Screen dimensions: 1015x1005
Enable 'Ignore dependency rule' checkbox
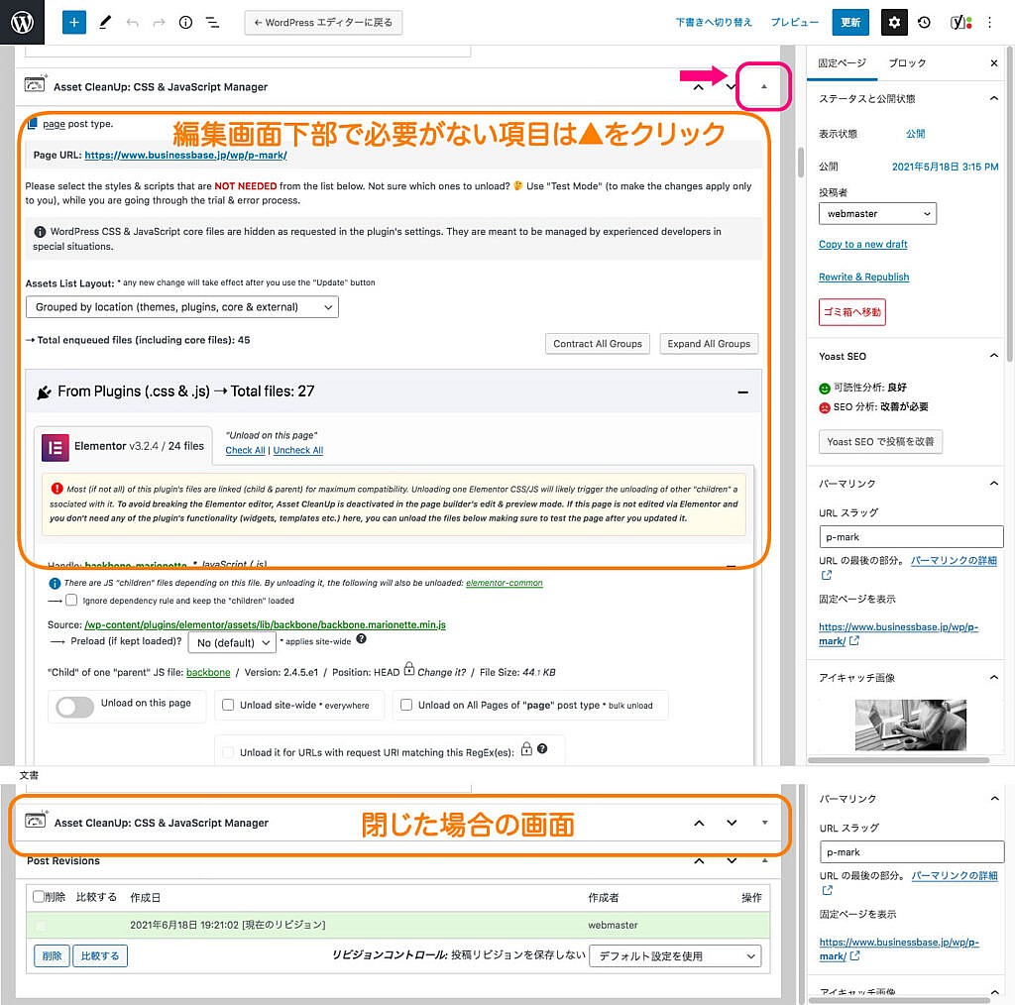[71, 601]
